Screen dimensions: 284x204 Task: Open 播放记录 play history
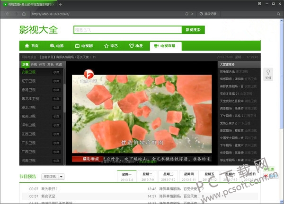click(210, 14)
